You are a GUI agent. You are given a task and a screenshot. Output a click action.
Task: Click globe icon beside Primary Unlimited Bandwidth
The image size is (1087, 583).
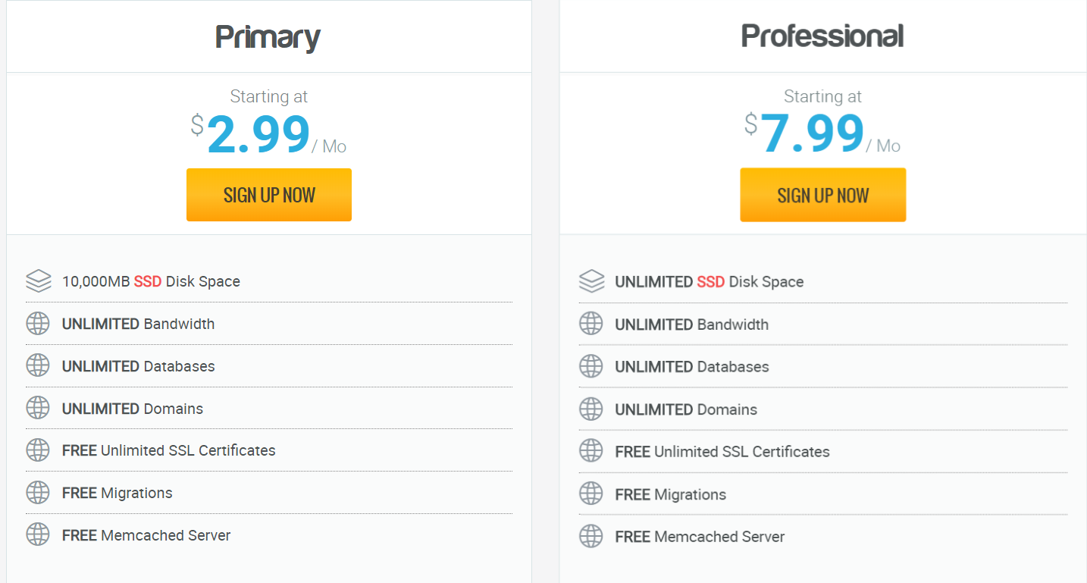38,324
